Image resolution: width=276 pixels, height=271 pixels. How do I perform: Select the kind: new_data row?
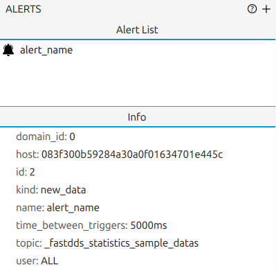pos(51,190)
